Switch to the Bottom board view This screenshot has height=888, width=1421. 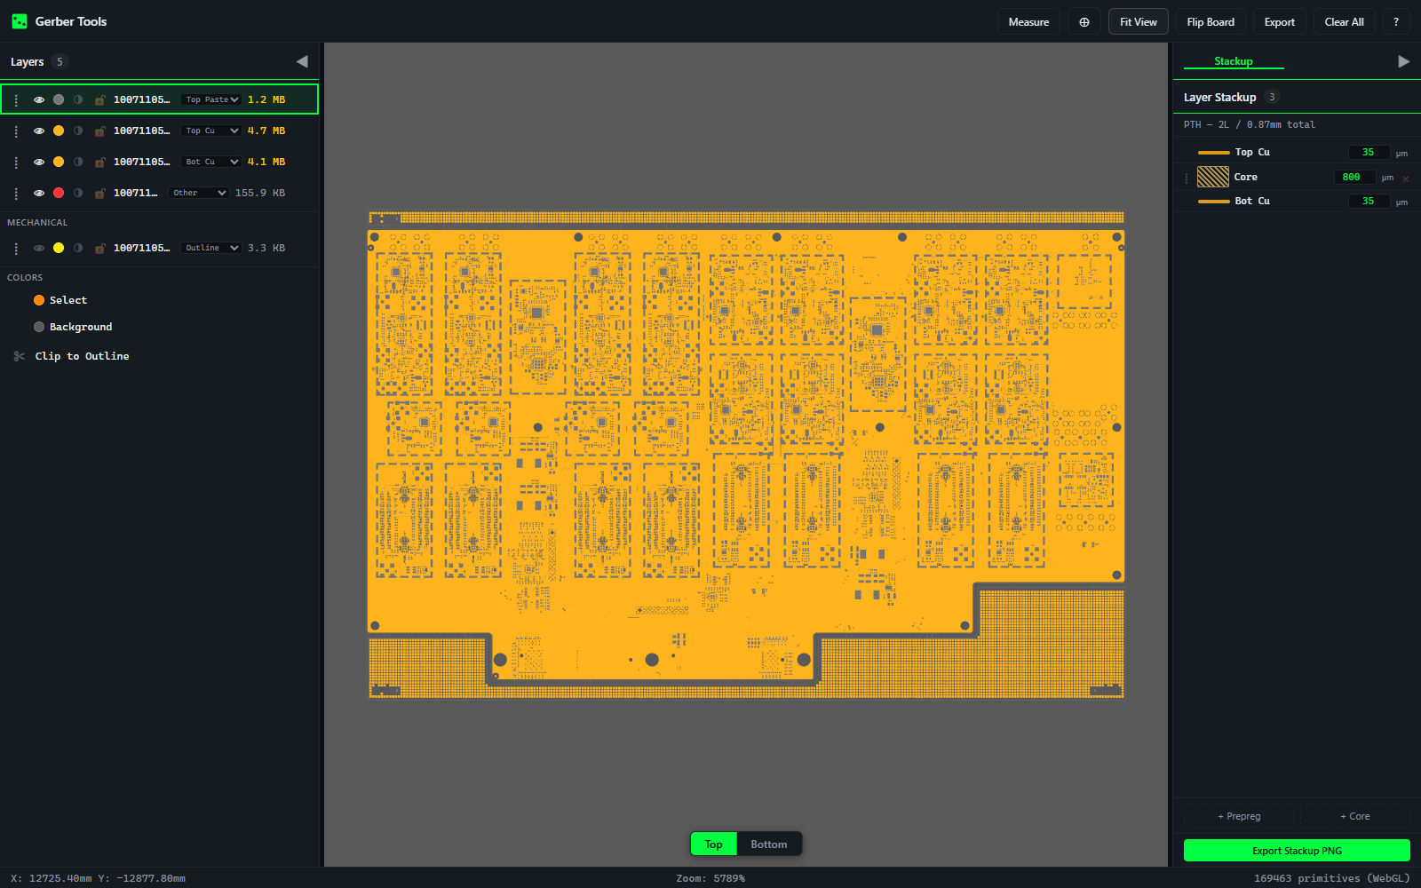[x=769, y=844]
